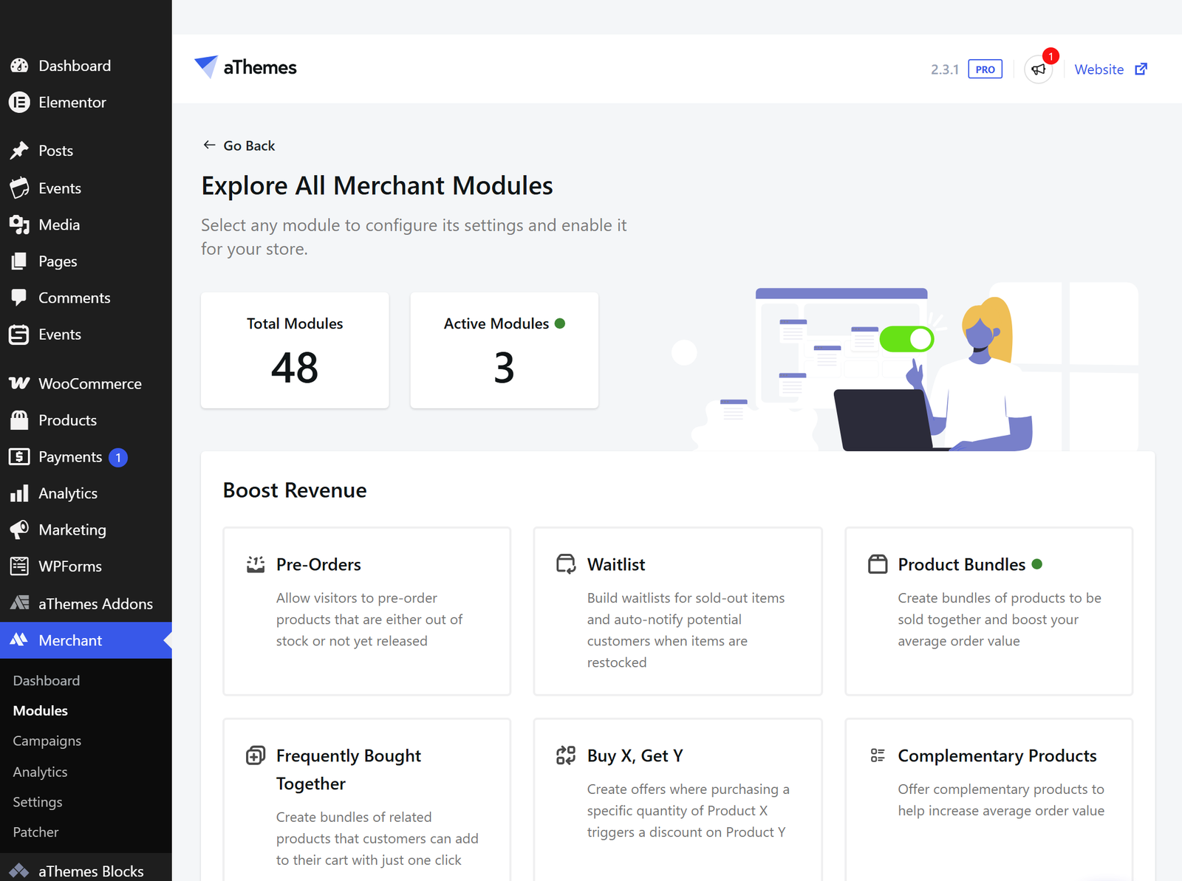Click the Payments dollar icon
Image resolution: width=1182 pixels, height=881 pixels.
(x=19, y=457)
